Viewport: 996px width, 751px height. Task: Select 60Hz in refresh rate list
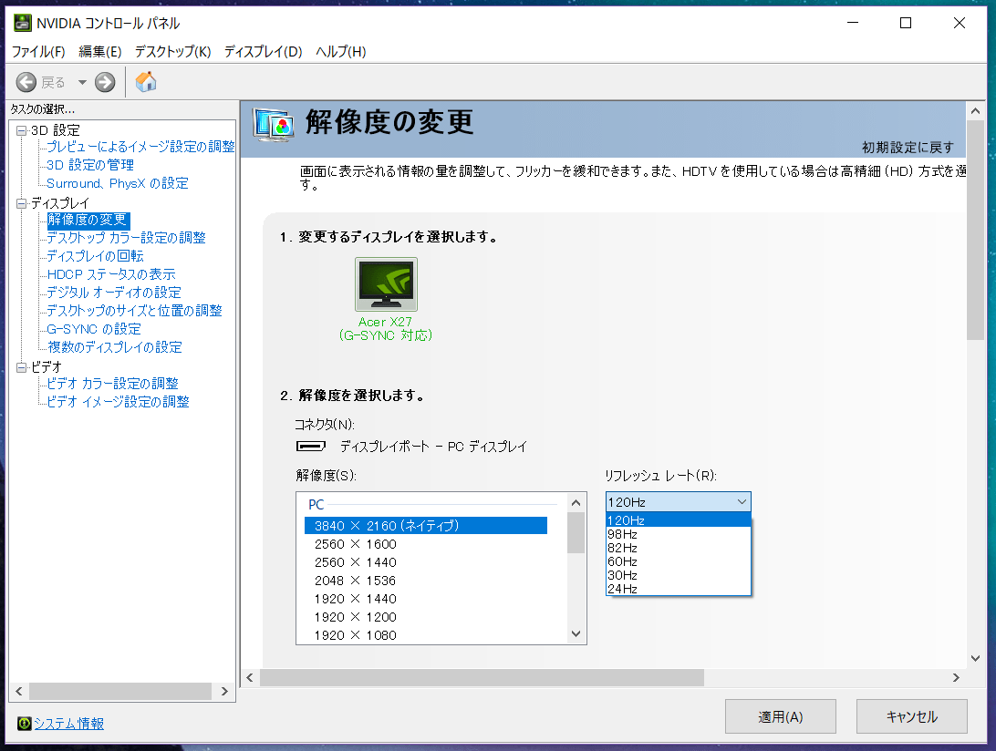click(x=623, y=561)
